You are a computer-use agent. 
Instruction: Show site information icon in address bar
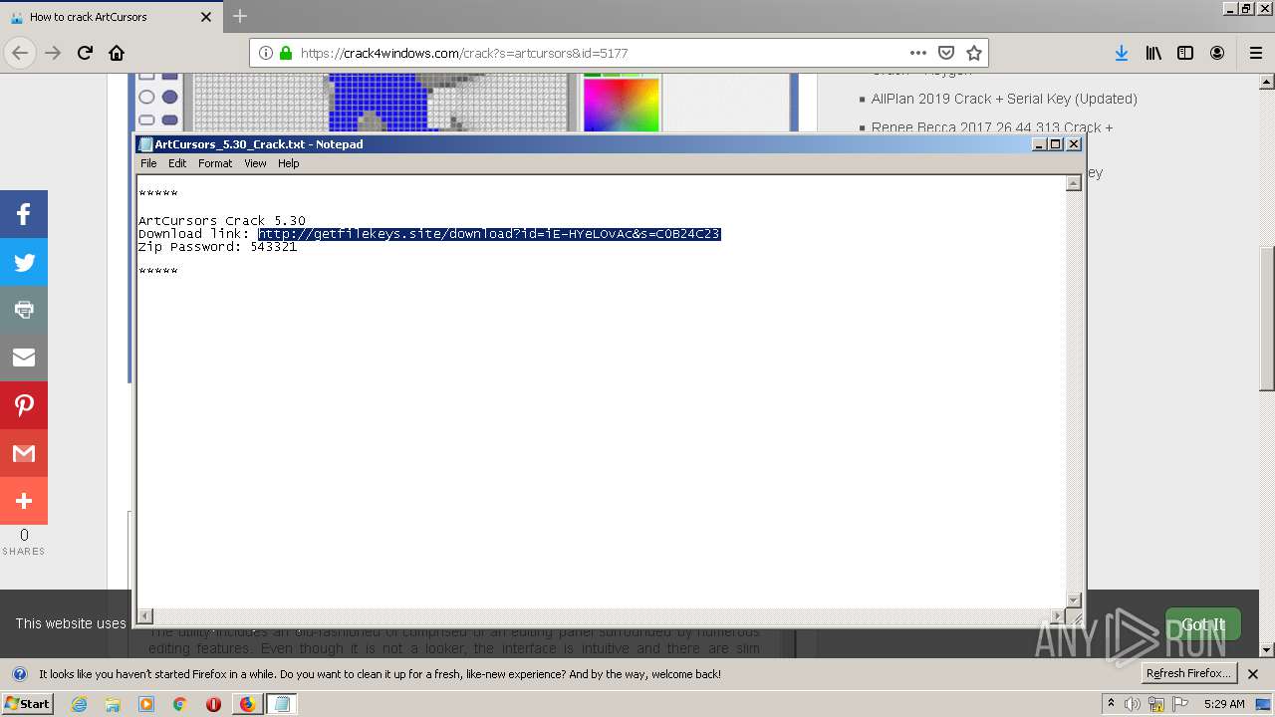pyautogui.click(x=266, y=53)
